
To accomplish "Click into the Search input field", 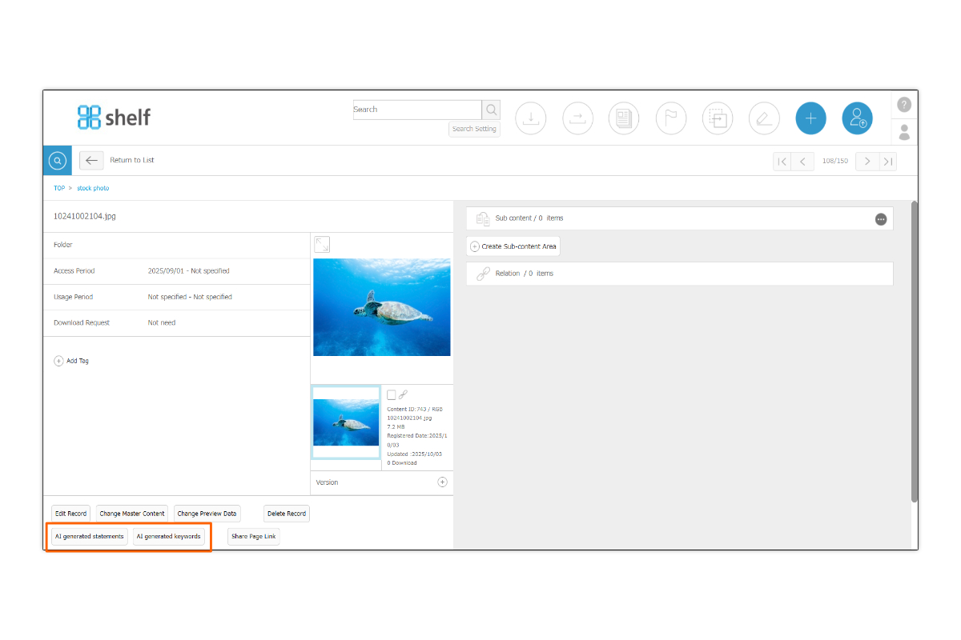I will [416, 110].
